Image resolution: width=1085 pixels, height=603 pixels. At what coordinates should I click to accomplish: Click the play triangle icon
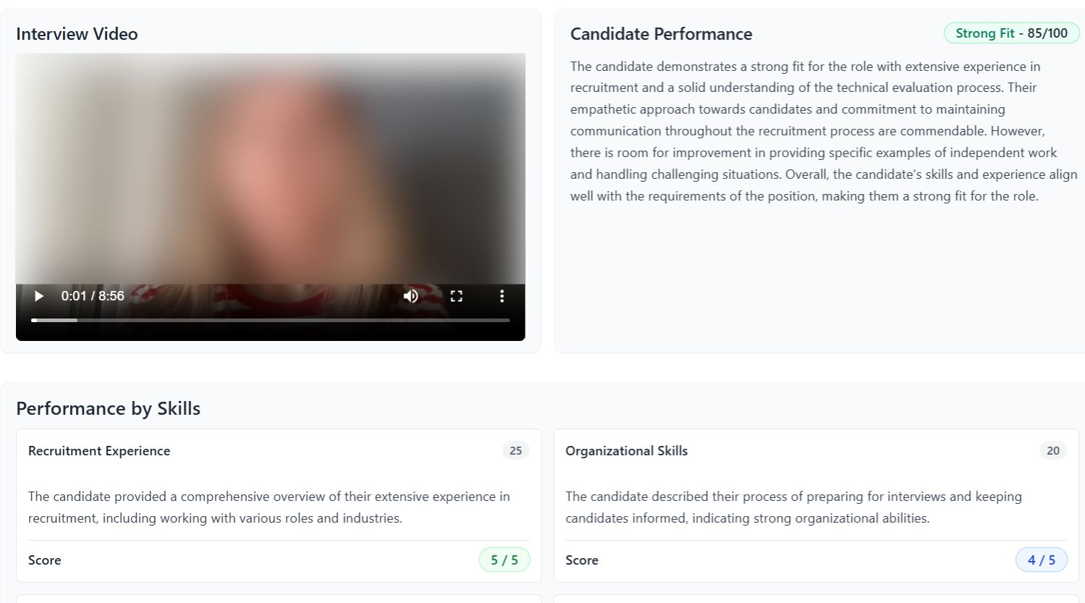click(38, 296)
